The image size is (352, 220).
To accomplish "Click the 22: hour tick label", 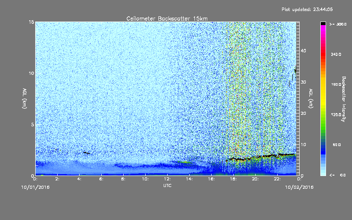I will tap(277, 179).
